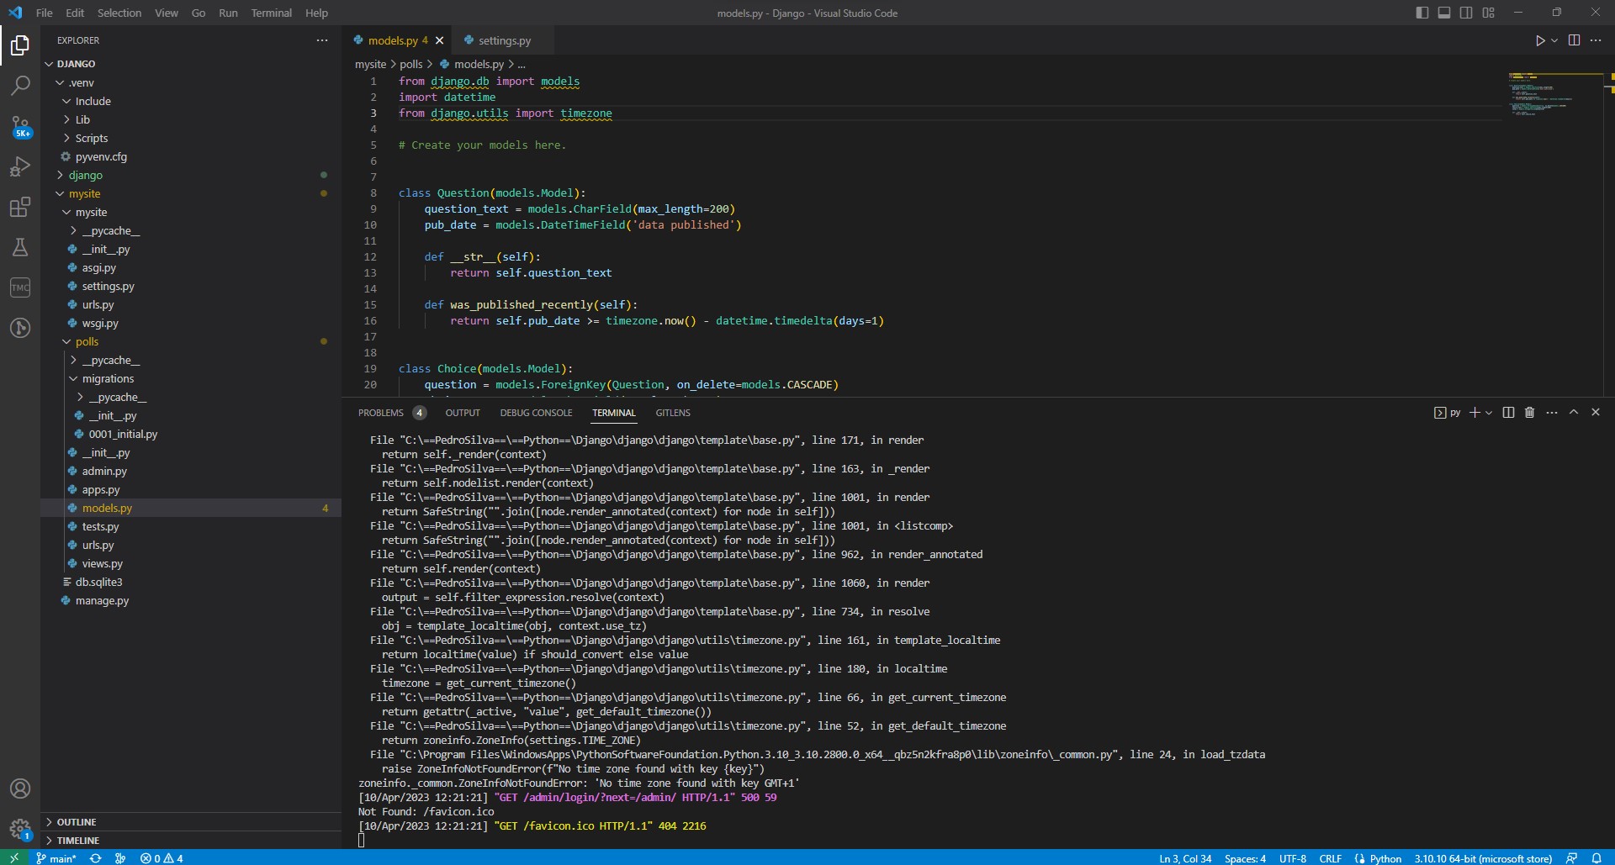Collapse the migrations folder

[x=107, y=378]
